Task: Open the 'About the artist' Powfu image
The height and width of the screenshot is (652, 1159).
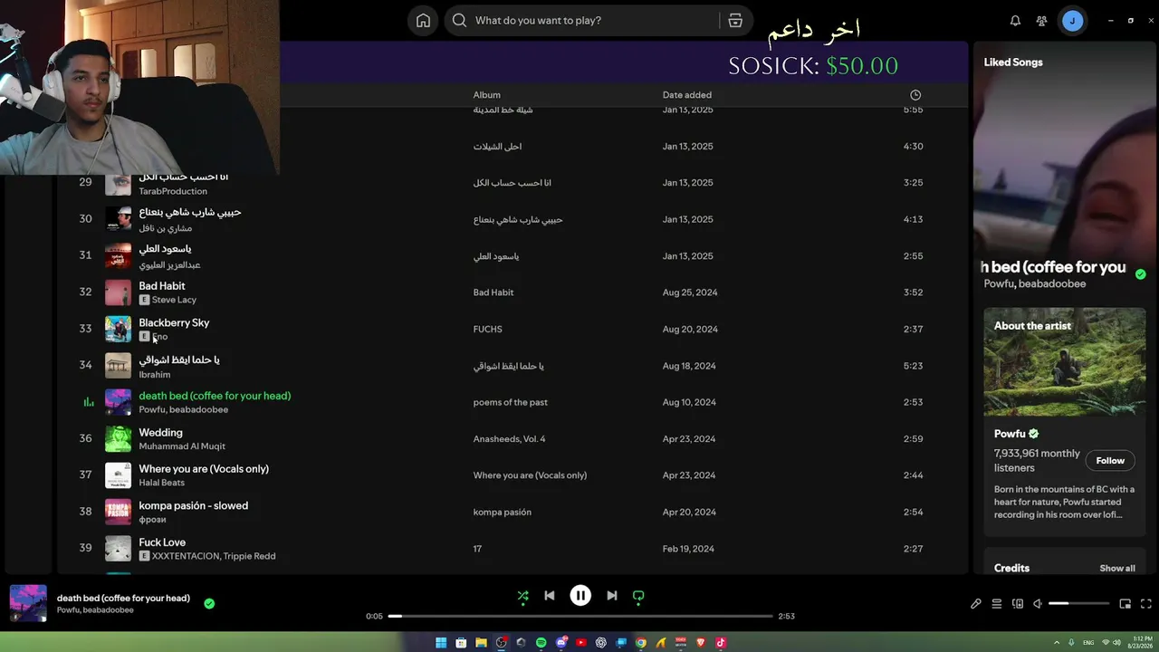Action: [1065, 362]
